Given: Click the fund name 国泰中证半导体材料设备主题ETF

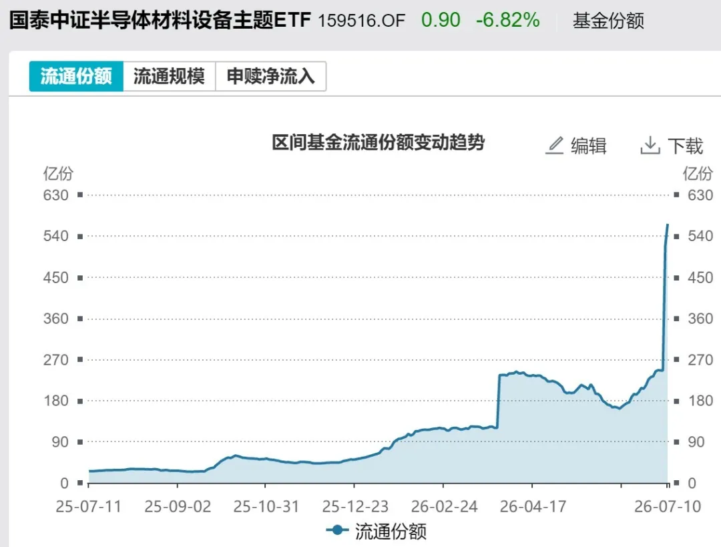Looking at the screenshot, I should coord(160,20).
